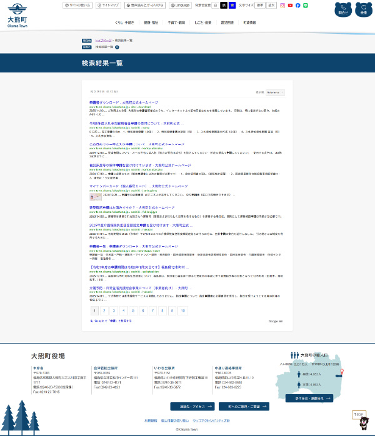Expand the くらし・手続き menu
This screenshot has width=375, height=436.
124,22
